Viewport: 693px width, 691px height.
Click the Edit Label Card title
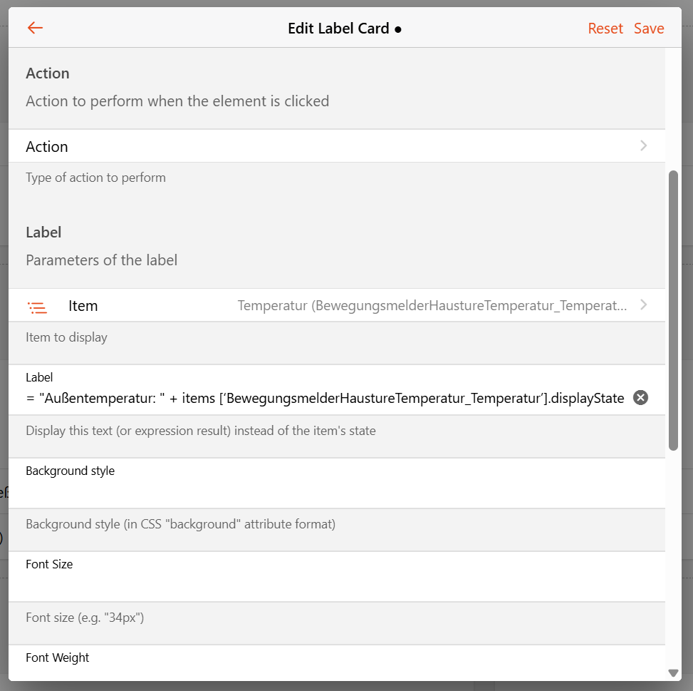pos(338,29)
